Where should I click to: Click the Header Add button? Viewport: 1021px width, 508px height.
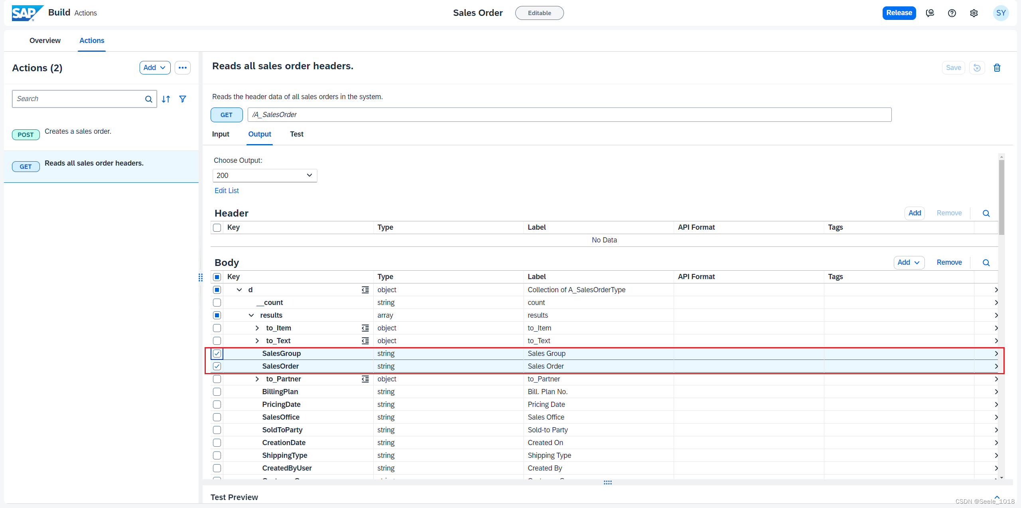[915, 213]
